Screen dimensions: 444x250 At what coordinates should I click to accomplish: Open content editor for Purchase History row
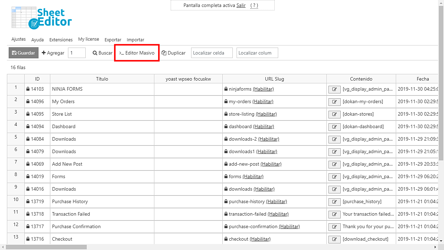(334, 202)
